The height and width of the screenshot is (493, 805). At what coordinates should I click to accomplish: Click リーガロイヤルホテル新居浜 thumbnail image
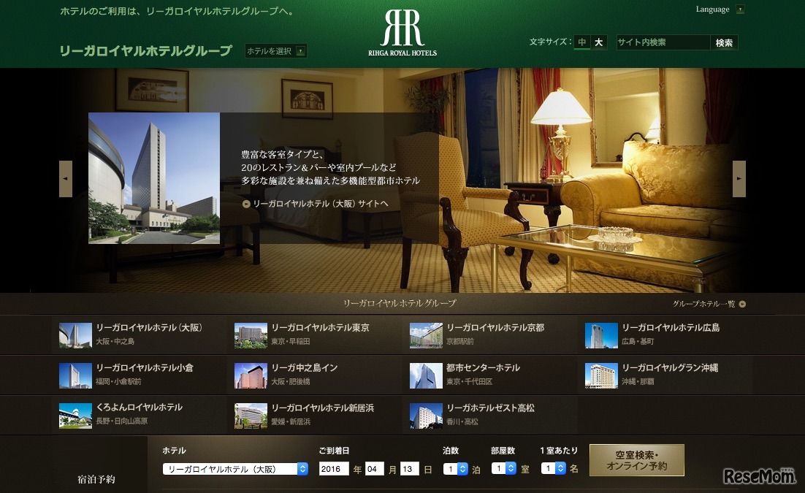[251, 416]
